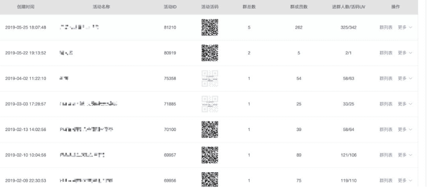The height and width of the screenshot is (189, 427).
Task: Click the 58/64 UV value
Action: point(348,130)
